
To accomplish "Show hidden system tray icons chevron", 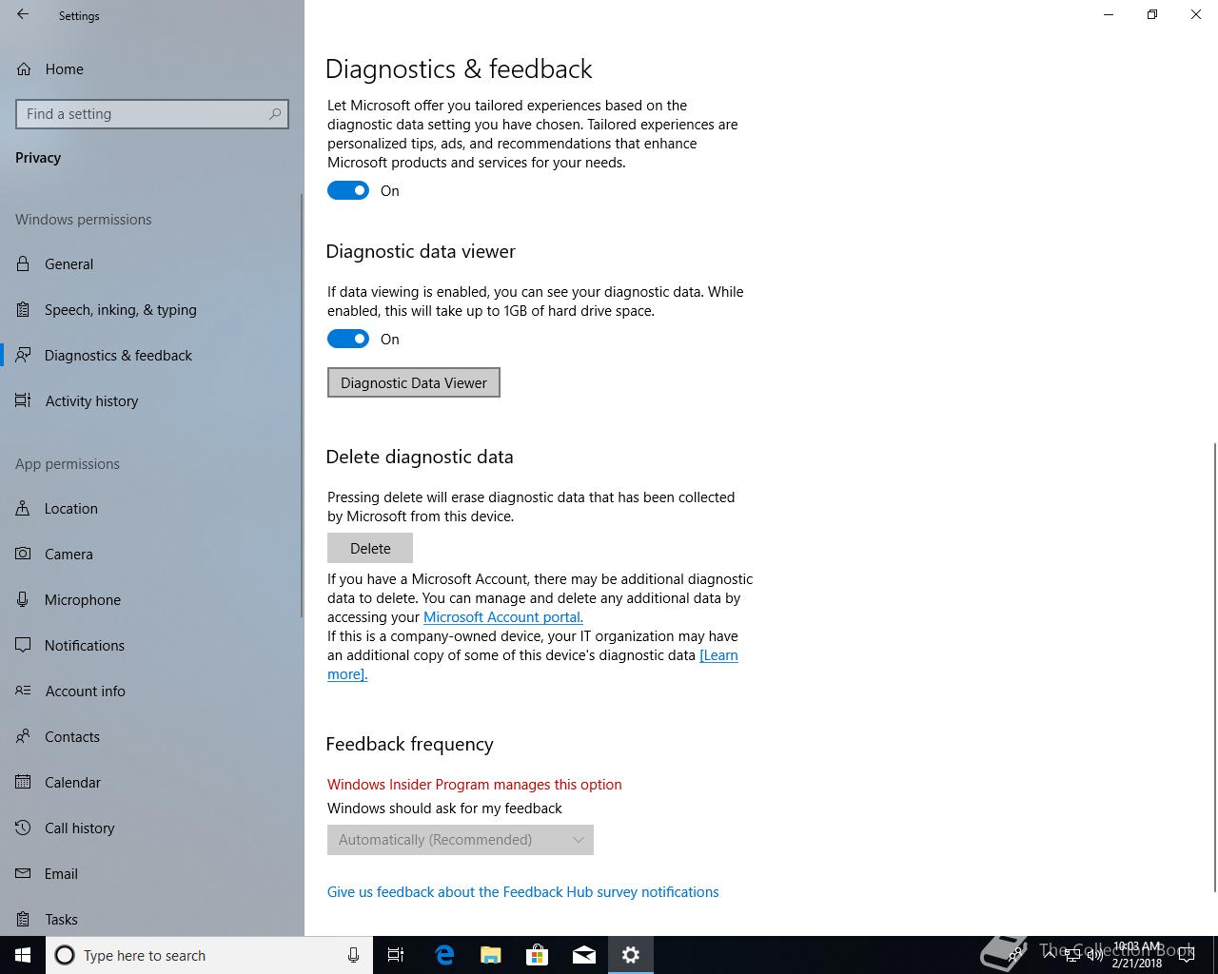I will pos(1050,955).
